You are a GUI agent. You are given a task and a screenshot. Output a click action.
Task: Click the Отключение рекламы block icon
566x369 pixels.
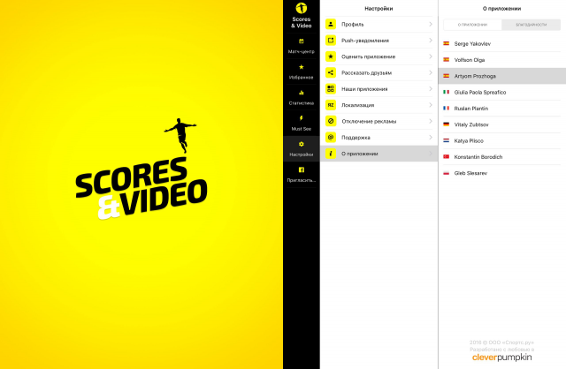tap(331, 121)
